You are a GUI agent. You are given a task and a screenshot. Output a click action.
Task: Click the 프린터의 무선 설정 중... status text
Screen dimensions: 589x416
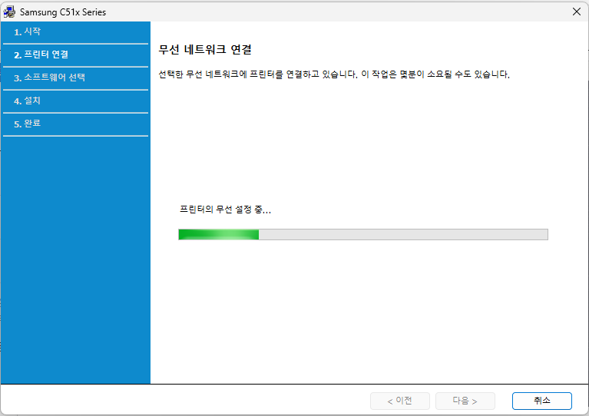pos(225,210)
